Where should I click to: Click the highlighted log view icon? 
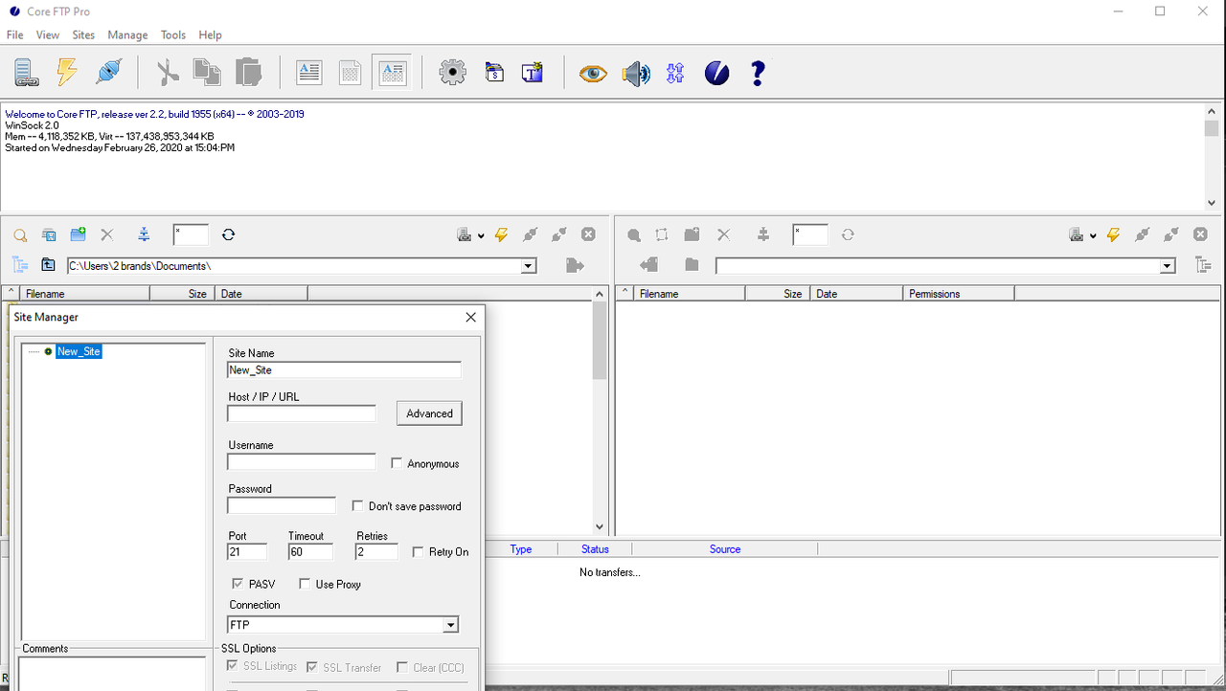pyautogui.click(x=393, y=73)
